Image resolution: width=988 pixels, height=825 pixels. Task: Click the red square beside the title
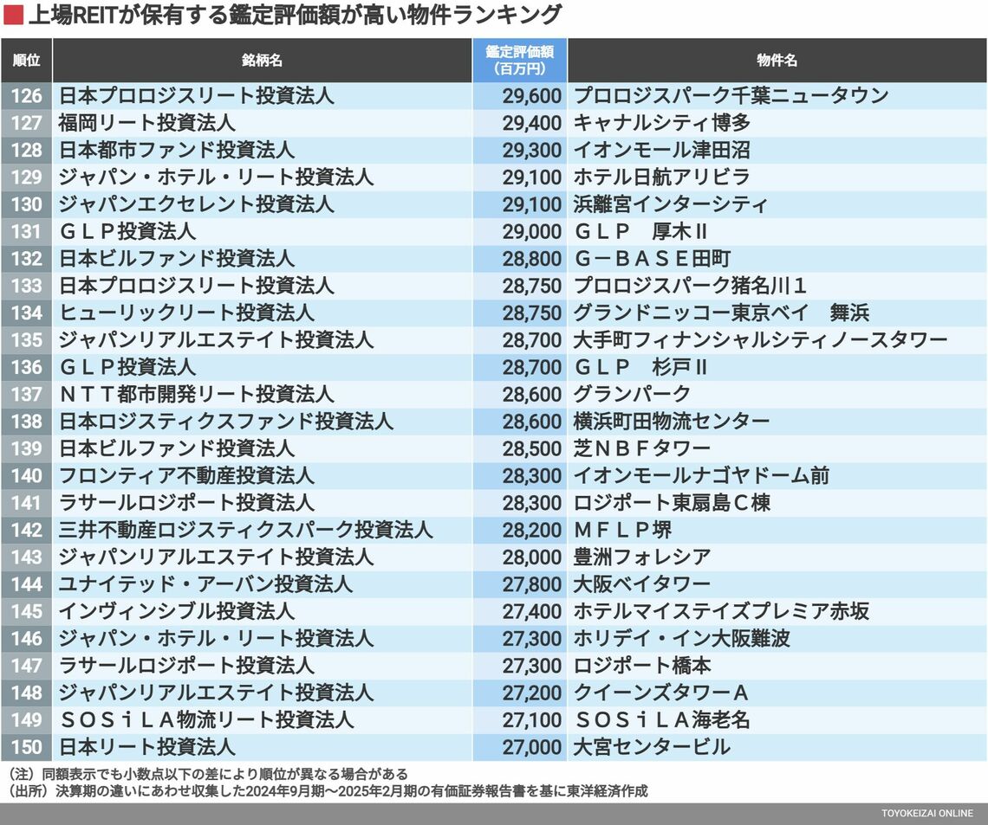13,16
